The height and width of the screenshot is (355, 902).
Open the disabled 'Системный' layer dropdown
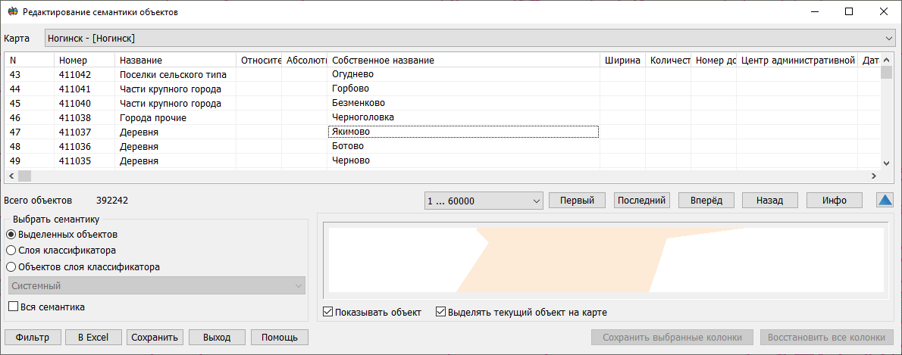coord(157,286)
